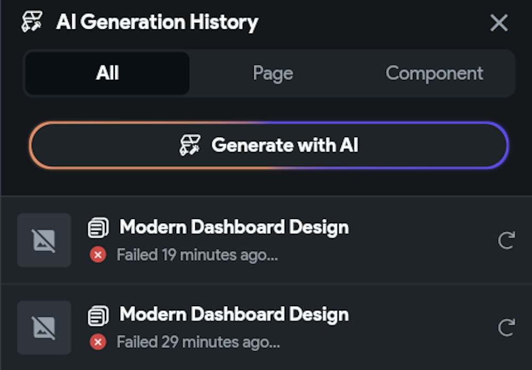The width and height of the screenshot is (532, 370).
Task: Retry the generation that failed 29 minutes ago
Action: [506, 327]
